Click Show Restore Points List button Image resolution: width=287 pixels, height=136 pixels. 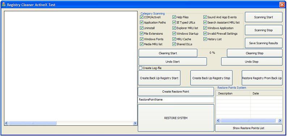pos(249,128)
